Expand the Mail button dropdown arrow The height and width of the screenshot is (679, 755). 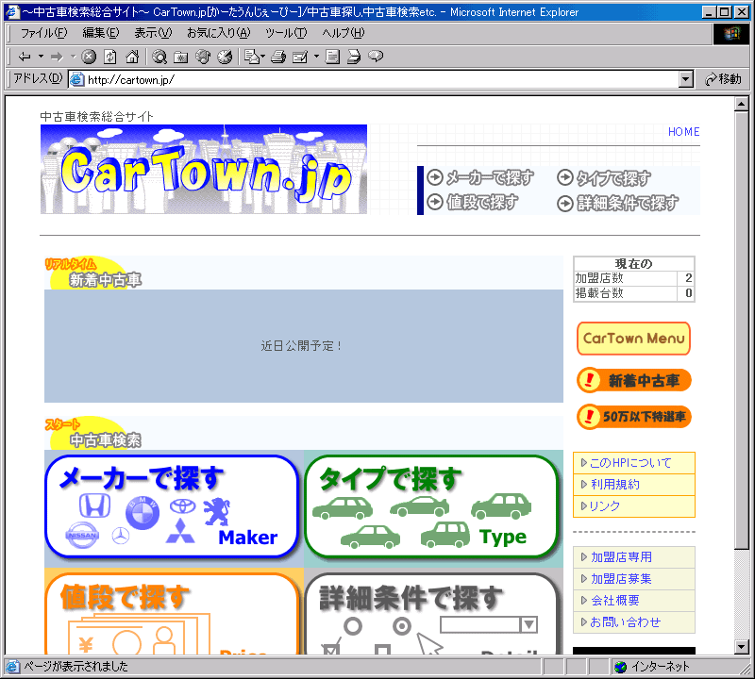click(263, 57)
